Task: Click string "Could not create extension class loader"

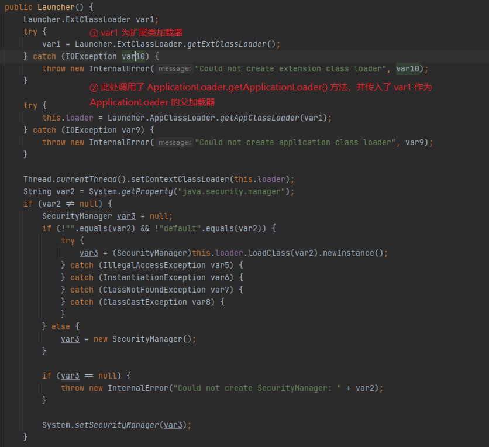Action: tap(291, 68)
